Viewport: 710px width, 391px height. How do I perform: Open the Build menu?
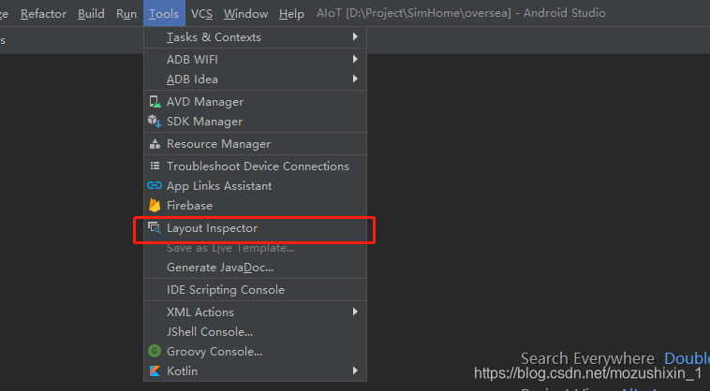91,13
